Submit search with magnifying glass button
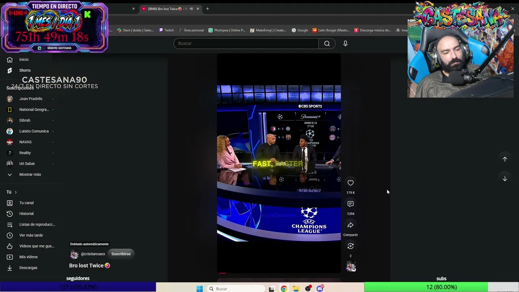 coord(327,43)
